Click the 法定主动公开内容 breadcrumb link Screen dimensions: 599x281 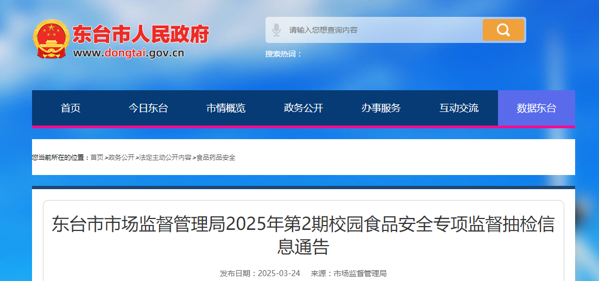pos(165,158)
